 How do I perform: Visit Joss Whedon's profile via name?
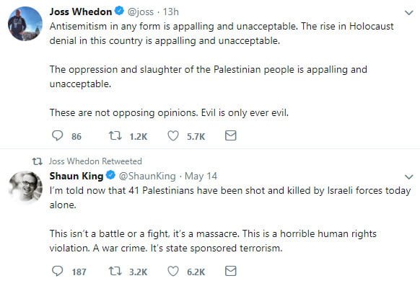tap(81, 12)
